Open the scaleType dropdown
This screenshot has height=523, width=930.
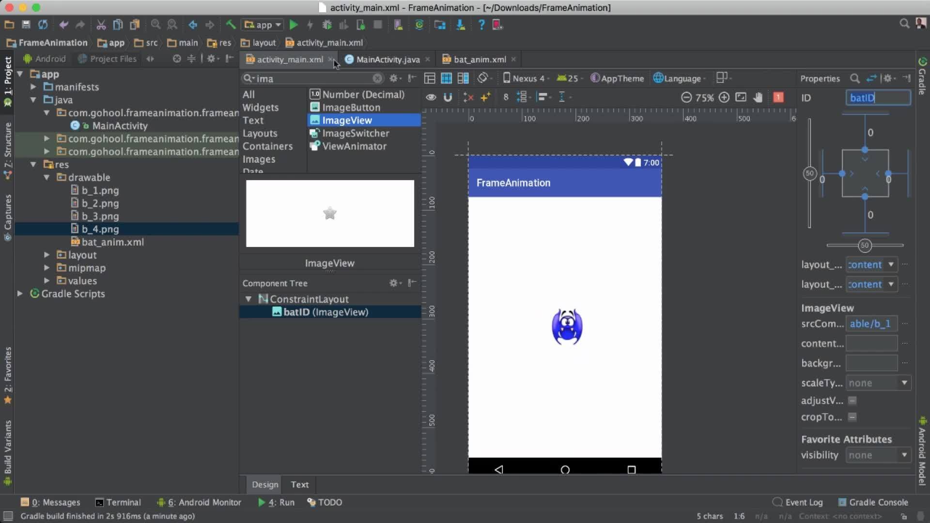(904, 383)
